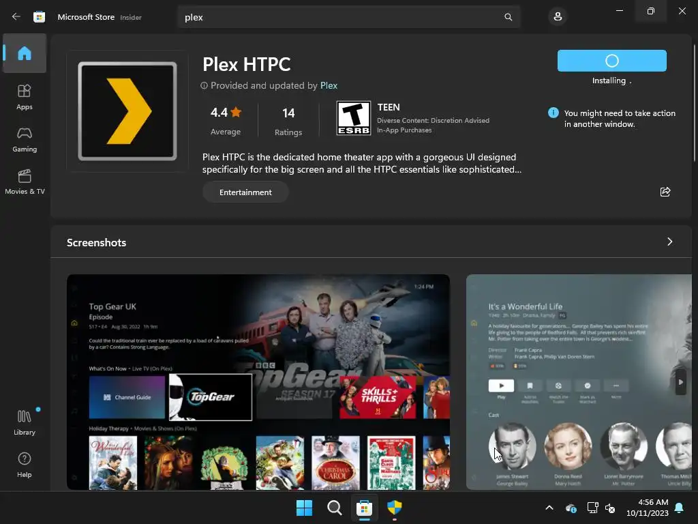Screen dimensions: 698x524
Task: Open the network display tray icon
Action: [x=592, y=508]
